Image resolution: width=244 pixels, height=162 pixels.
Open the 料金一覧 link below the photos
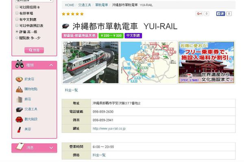pyautogui.click(x=72, y=90)
